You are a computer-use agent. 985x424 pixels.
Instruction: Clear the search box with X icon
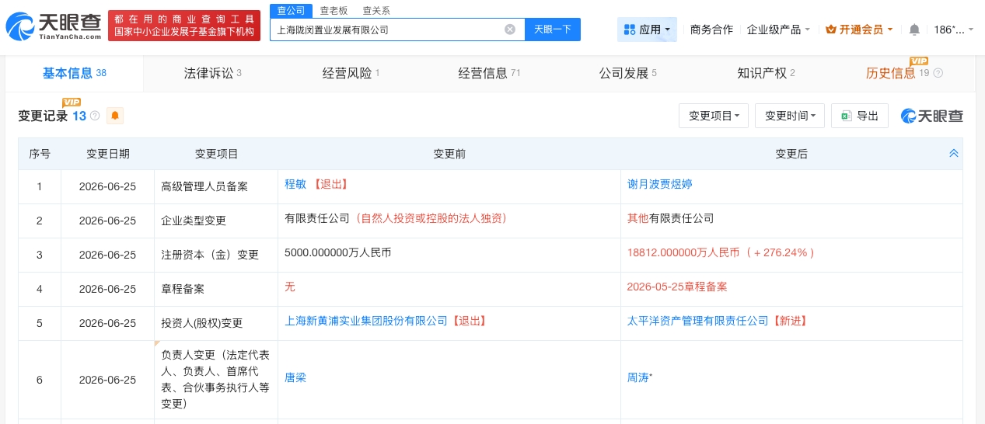click(x=510, y=30)
